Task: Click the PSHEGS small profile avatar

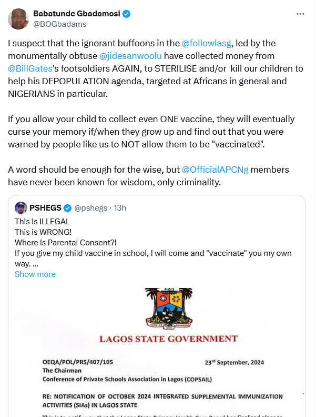Action: tap(21, 208)
